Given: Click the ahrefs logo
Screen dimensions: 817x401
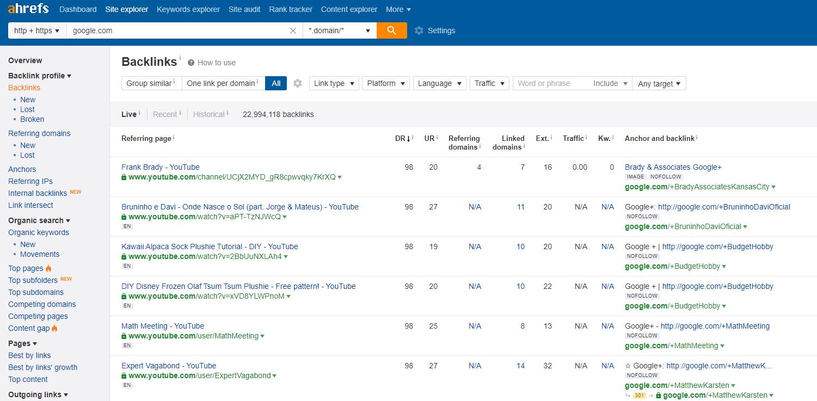Looking at the screenshot, I should pos(28,9).
